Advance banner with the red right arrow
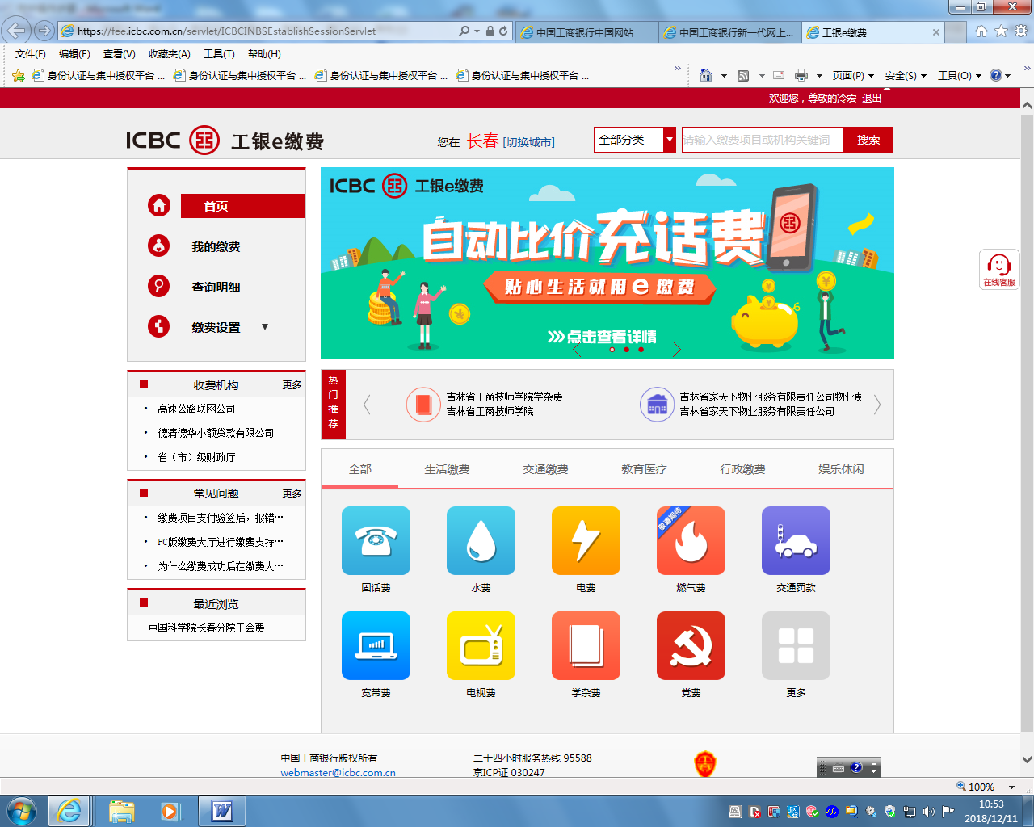The height and width of the screenshot is (827, 1034). [677, 349]
